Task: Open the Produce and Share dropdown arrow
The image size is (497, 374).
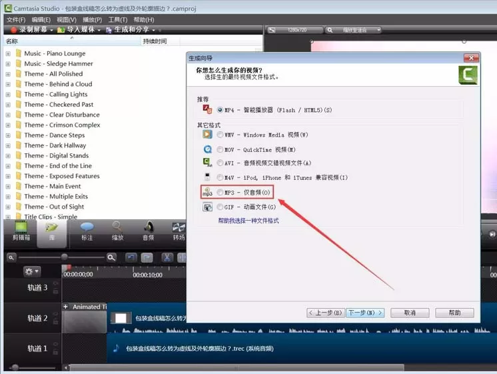Action: tap(153, 30)
